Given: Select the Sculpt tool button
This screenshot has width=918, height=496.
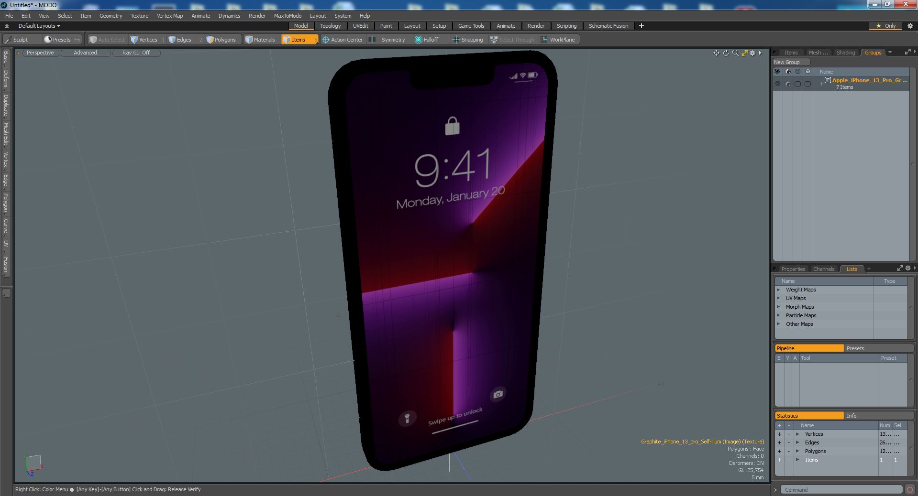Looking at the screenshot, I should [21, 40].
